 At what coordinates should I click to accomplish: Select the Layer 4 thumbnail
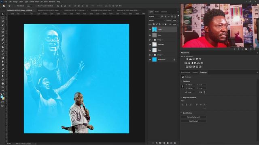pos(154,29)
